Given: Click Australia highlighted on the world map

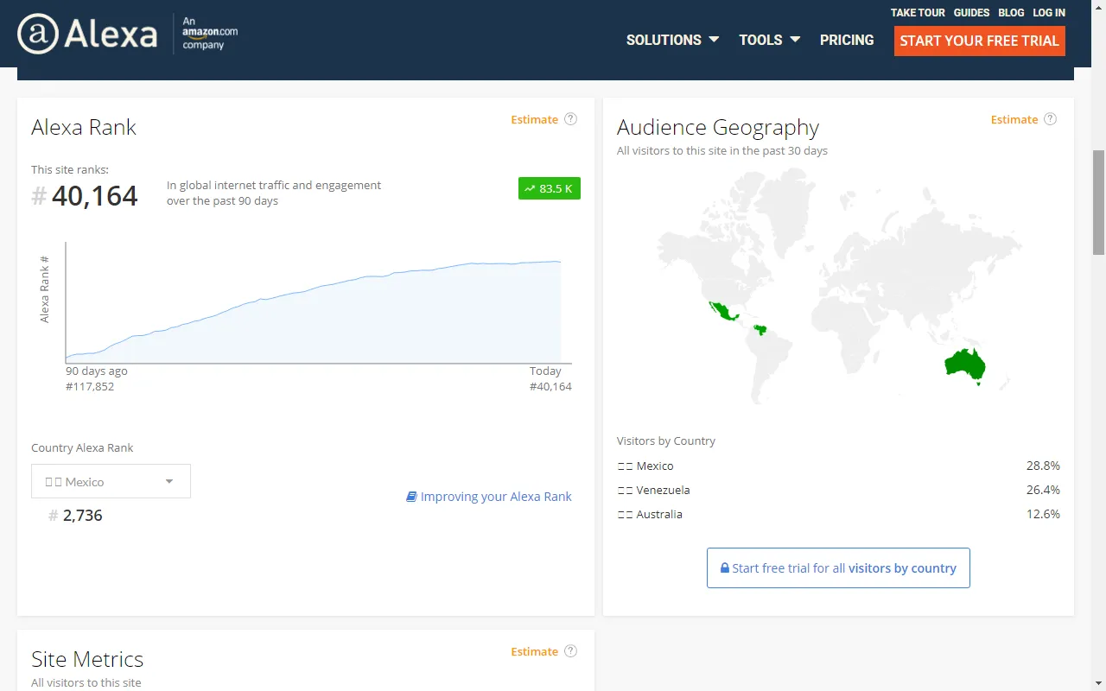Looking at the screenshot, I should pyautogui.click(x=965, y=364).
